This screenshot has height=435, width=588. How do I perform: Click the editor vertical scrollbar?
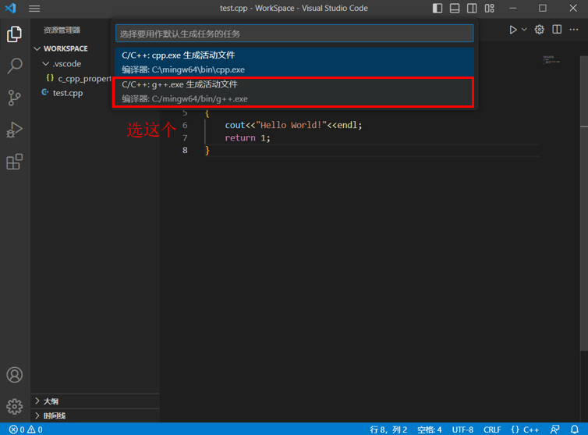[x=584, y=203]
